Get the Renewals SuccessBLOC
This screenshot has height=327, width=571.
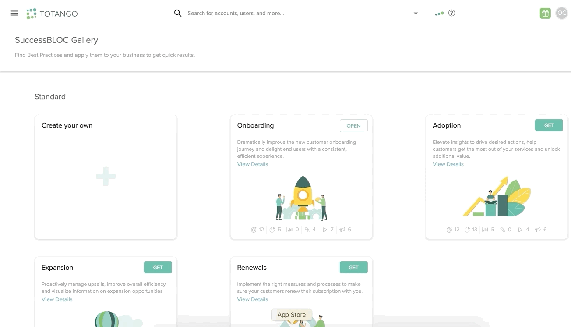353,268
